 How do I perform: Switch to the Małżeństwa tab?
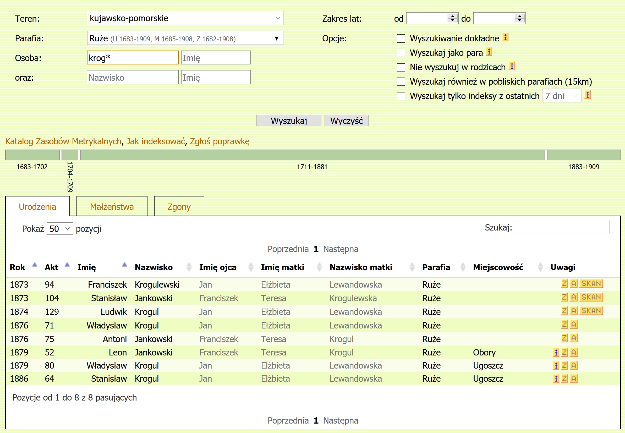112,207
